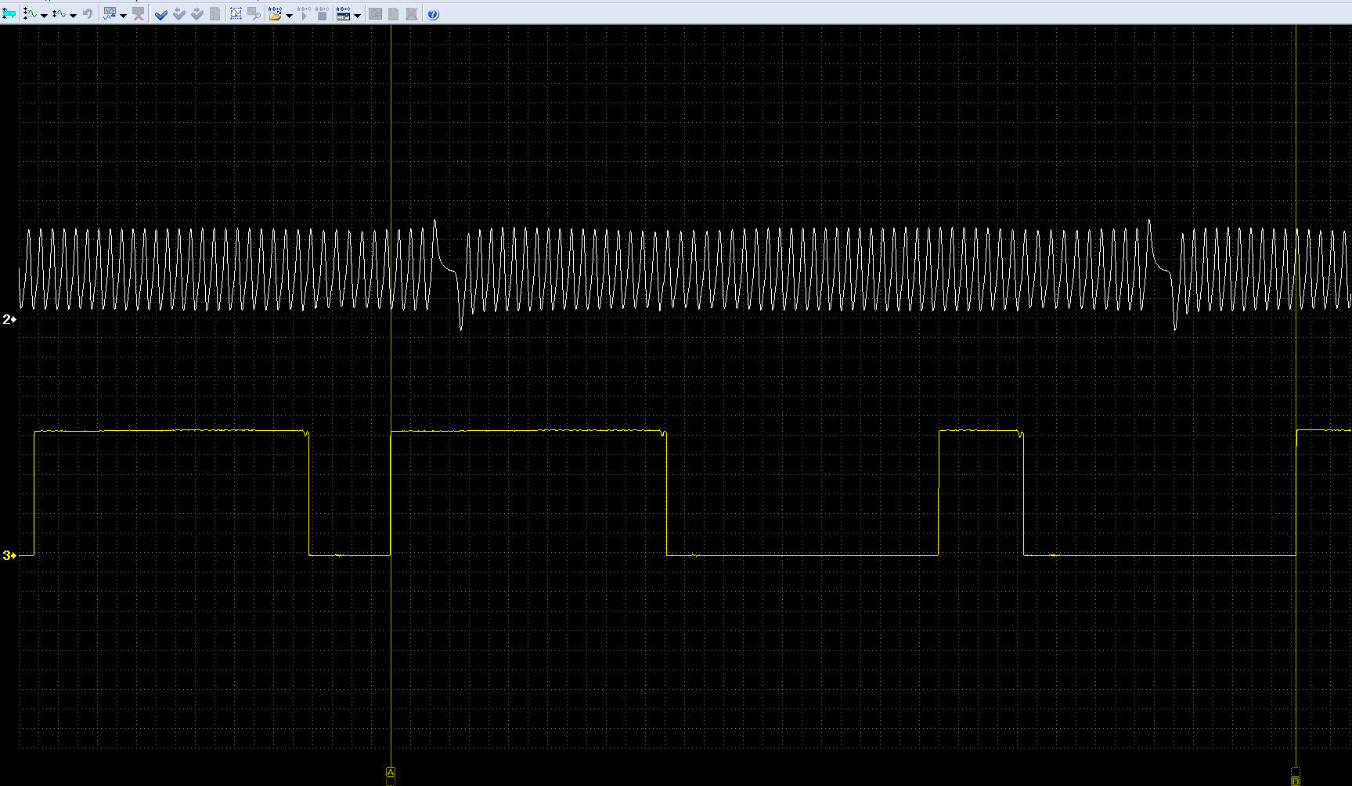This screenshot has height=786, width=1352.
Task: Expand the A:B+C folder dropdown arrow
Action: tap(289, 16)
